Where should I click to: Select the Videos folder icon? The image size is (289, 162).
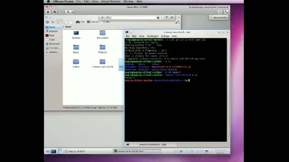[x=76, y=63]
